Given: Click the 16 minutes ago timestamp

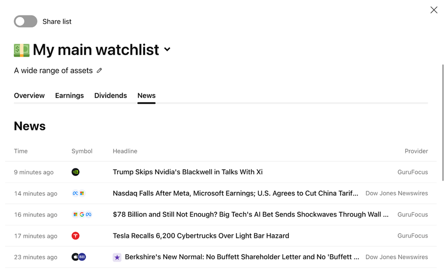Looking at the screenshot, I should [x=35, y=215].
